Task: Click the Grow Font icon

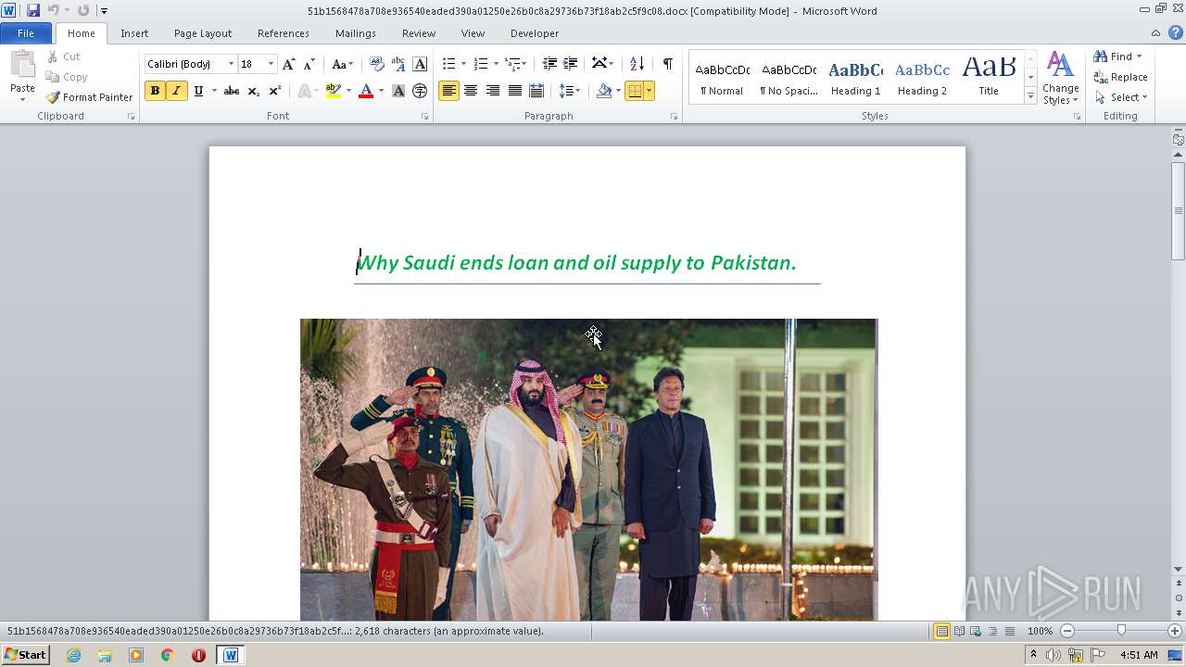Action: (289, 64)
